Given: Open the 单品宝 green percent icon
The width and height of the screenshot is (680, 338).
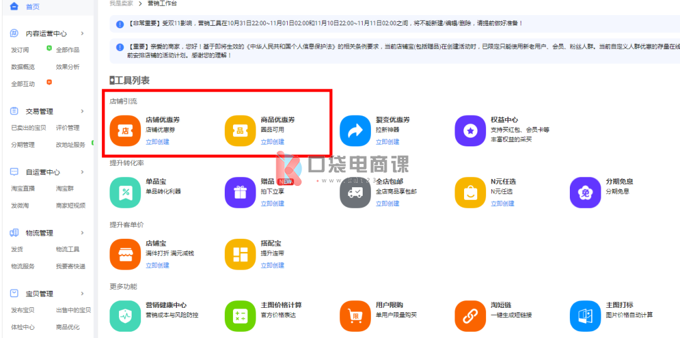Looking at the screenshot, I should pyautogui.click(x=125, y=193).
